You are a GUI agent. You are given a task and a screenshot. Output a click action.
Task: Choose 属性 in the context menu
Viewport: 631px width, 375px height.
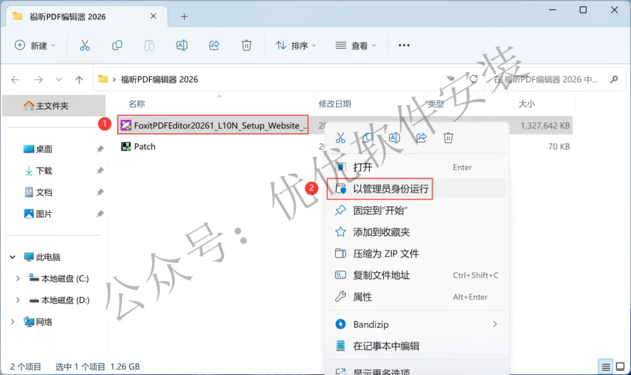tap(417, 297)
